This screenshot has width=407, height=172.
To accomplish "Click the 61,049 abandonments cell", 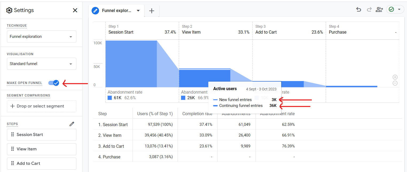I will (244, 125).
